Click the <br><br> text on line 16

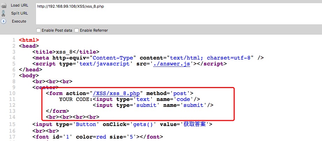coord(45,131)
